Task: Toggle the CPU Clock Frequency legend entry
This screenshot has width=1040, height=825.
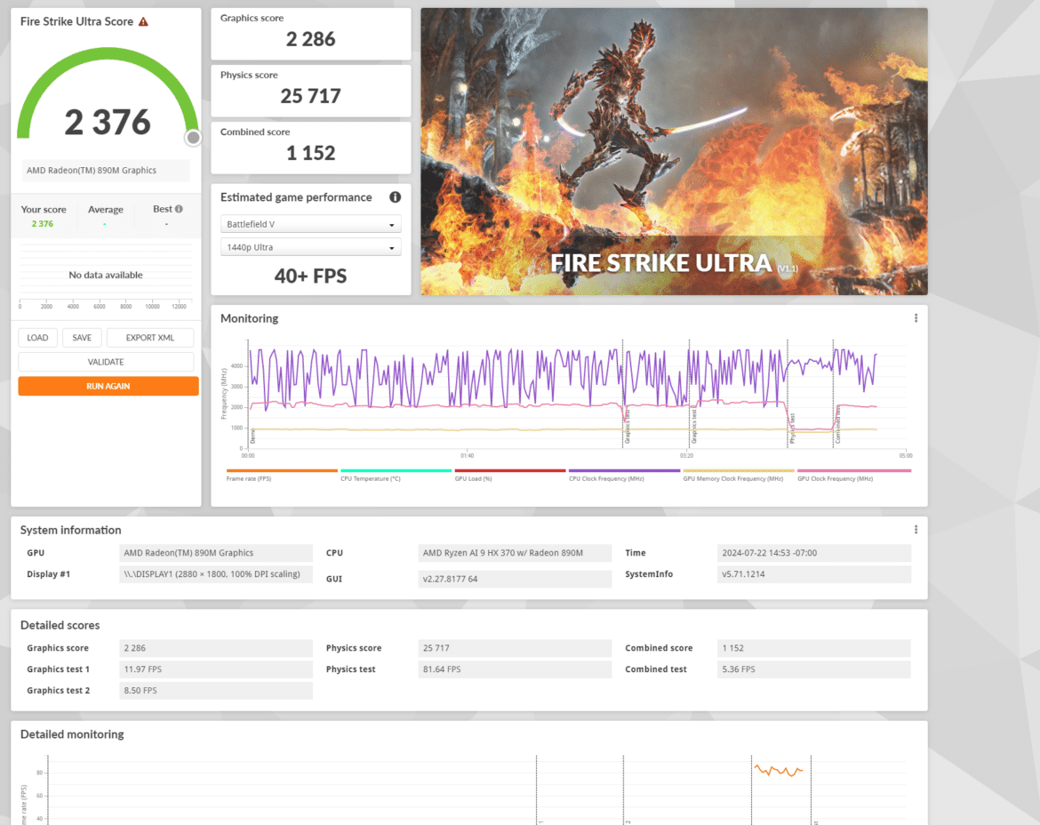Action: click(624, 476)
